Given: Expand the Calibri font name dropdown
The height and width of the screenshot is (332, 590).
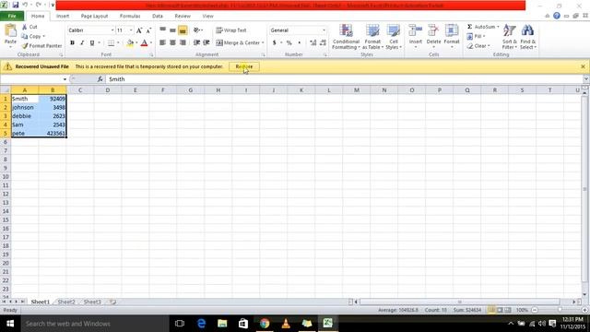Looking at the screenshot, I should [x=112, y=30].
